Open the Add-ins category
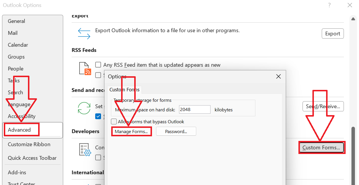The height and width of the screenshot is (185, 359). 17,173
